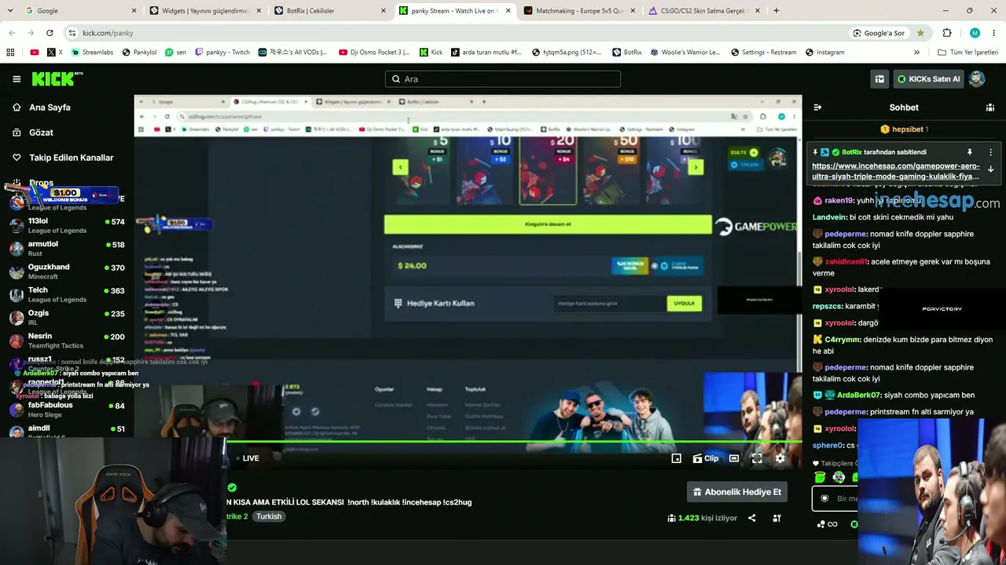Image resolution: width=1006 pixels, height=565 pixels.
Task: Click chat username C4rrymm
Action: pyautogui.click(x=842, y=340)
